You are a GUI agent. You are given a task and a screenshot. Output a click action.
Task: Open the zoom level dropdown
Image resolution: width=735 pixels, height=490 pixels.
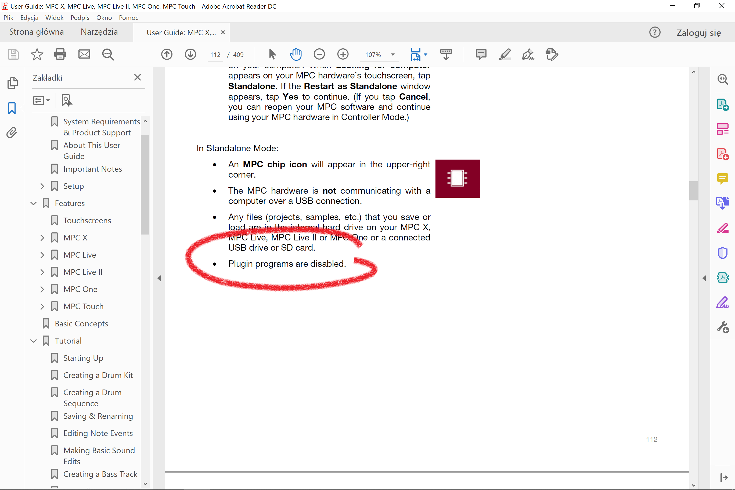click(392, 55)
